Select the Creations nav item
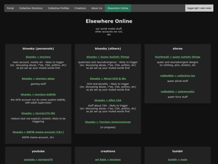 80,8
